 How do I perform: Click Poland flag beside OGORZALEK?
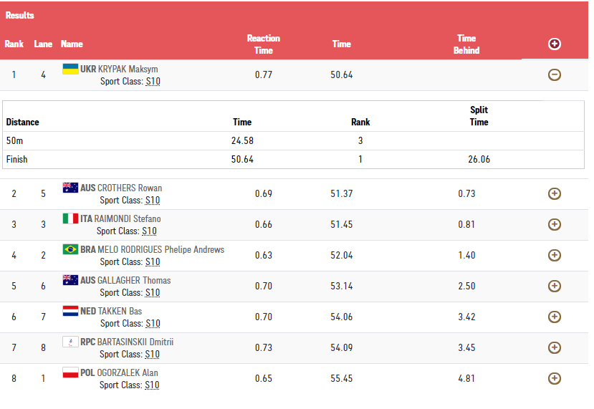point(70,372)
